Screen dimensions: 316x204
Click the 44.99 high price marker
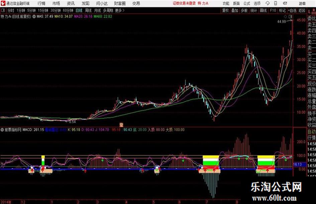click(x=282, y=22)
